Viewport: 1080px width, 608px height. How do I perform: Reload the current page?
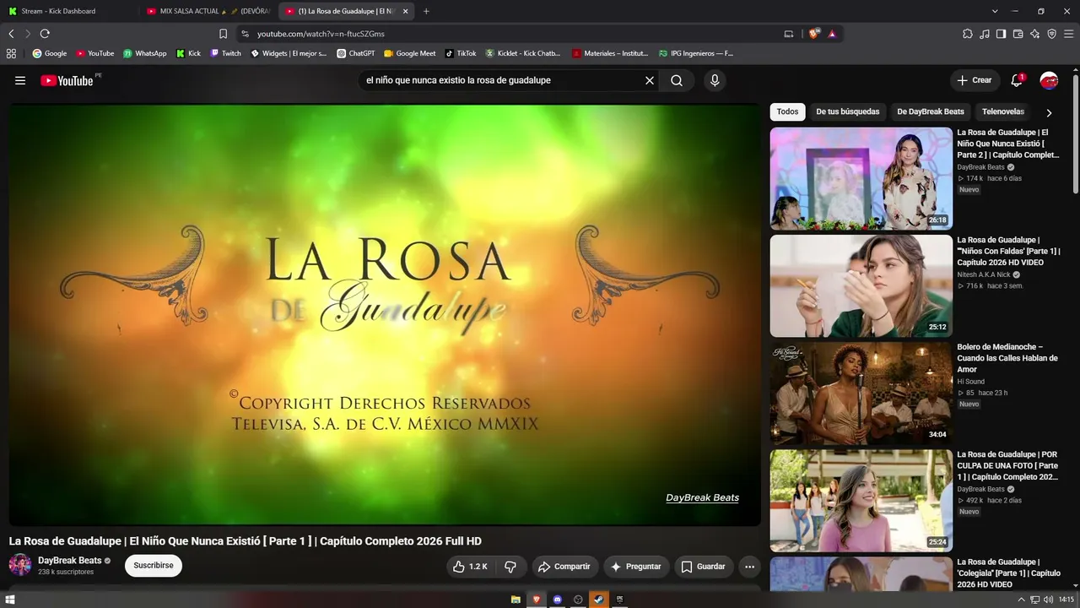45,34
